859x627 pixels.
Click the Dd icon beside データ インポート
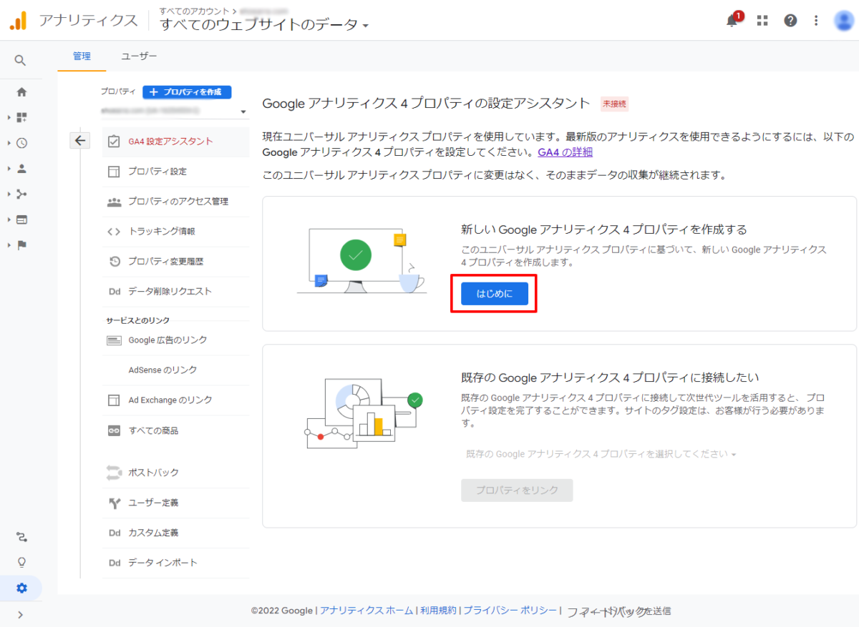pos(114,563)
